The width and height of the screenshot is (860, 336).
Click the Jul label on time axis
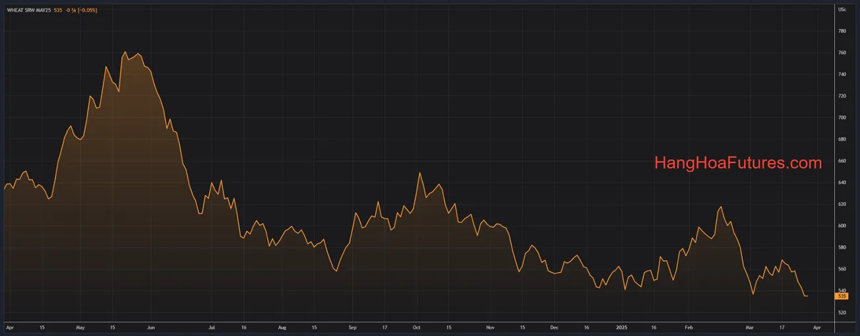(212, 327)
